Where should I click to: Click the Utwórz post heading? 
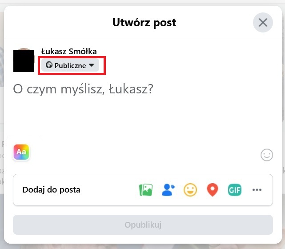[144, 23]
